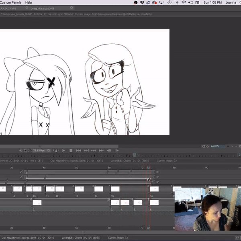Select timeline frame thumbnail labeled 8
The image size is (241, 241).
point(18,189)
